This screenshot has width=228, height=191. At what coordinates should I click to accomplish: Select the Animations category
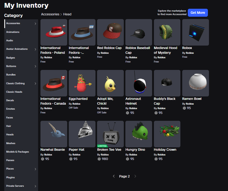point(13,32)
